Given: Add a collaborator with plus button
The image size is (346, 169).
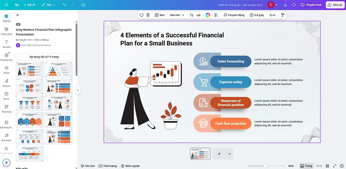Looking at the screenshot, I should point(277,5).
